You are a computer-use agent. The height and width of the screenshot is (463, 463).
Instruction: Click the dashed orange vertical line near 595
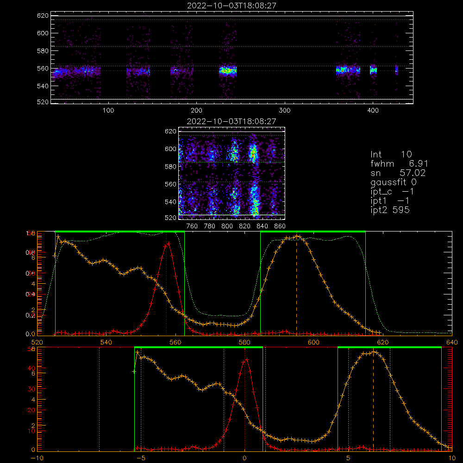(x=296, y=285)
